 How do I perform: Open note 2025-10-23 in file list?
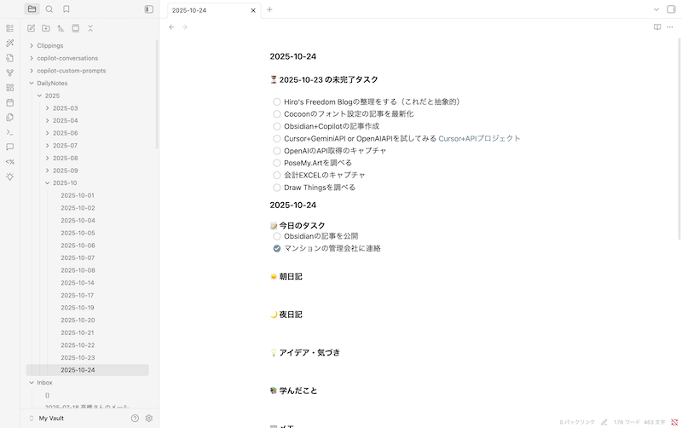point(78,358)
